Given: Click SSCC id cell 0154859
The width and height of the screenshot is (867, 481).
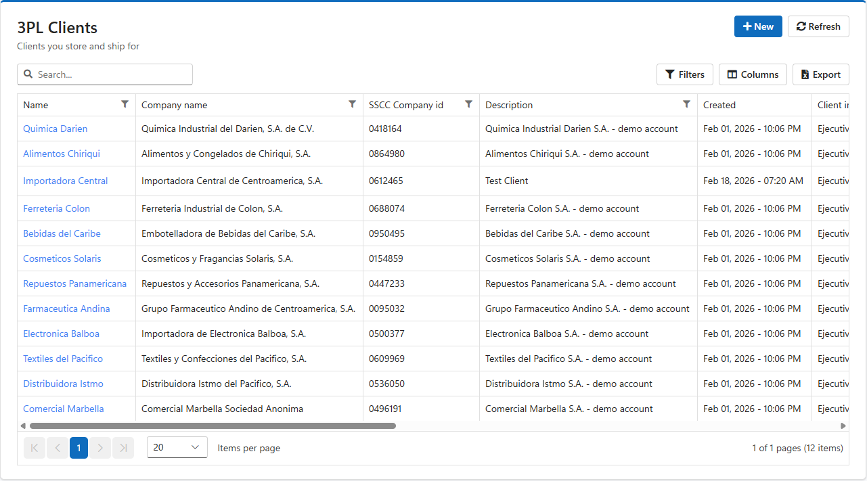Looking at the screenshot, I should point(421,258).
